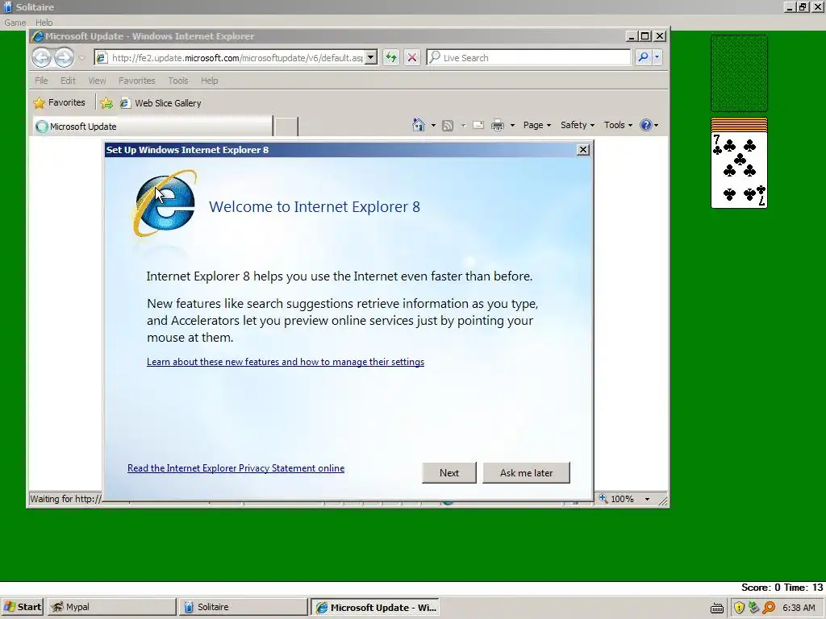Switch to Solitaire in the taskbar
The image size is (826, 619).
tap(243, 607)
